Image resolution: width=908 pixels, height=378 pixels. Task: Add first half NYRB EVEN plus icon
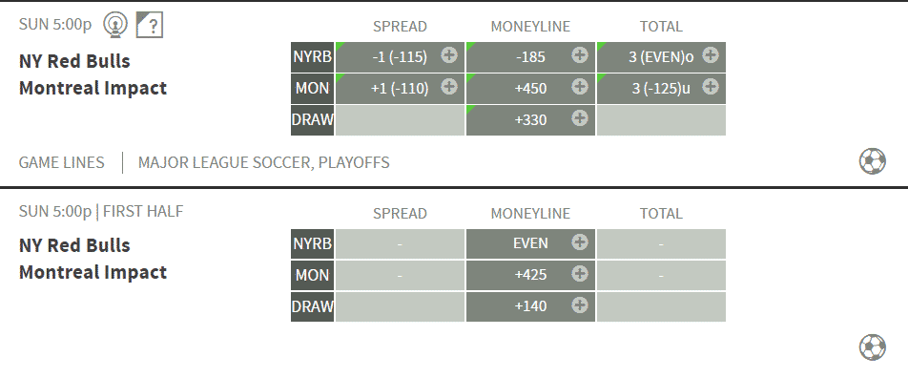click(580, 242)
